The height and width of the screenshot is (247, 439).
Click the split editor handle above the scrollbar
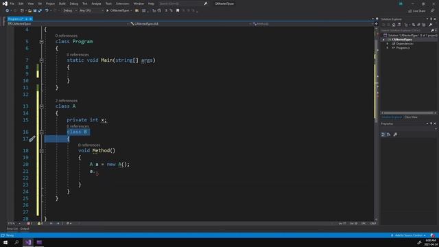[376, 24]
